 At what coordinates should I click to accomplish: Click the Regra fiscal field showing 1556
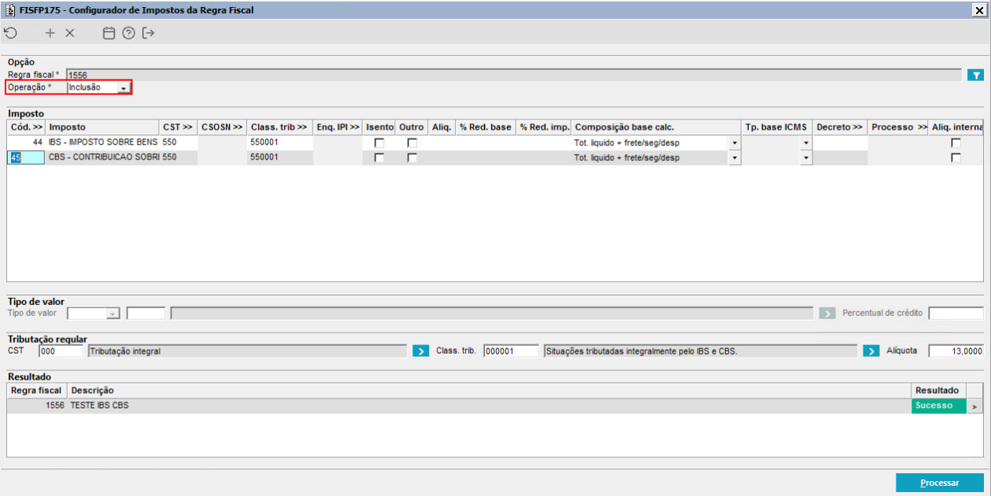(x=514, y=75)
